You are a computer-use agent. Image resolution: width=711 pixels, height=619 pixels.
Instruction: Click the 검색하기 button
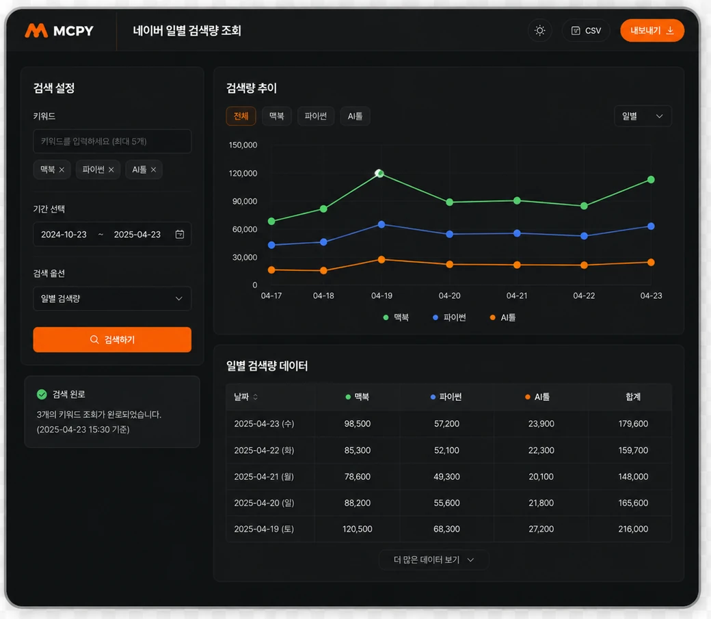pyautogui.click(x=112, y=339)
